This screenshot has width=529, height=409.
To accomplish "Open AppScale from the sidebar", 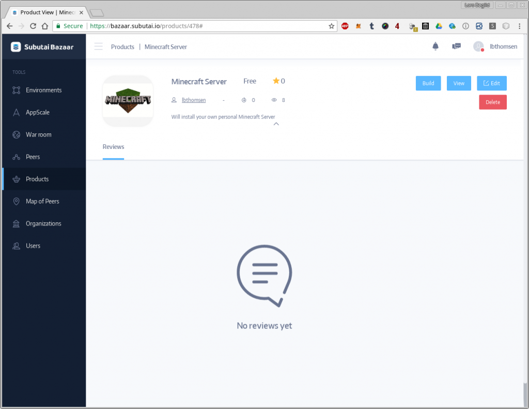I will click(x=44, y=113).
